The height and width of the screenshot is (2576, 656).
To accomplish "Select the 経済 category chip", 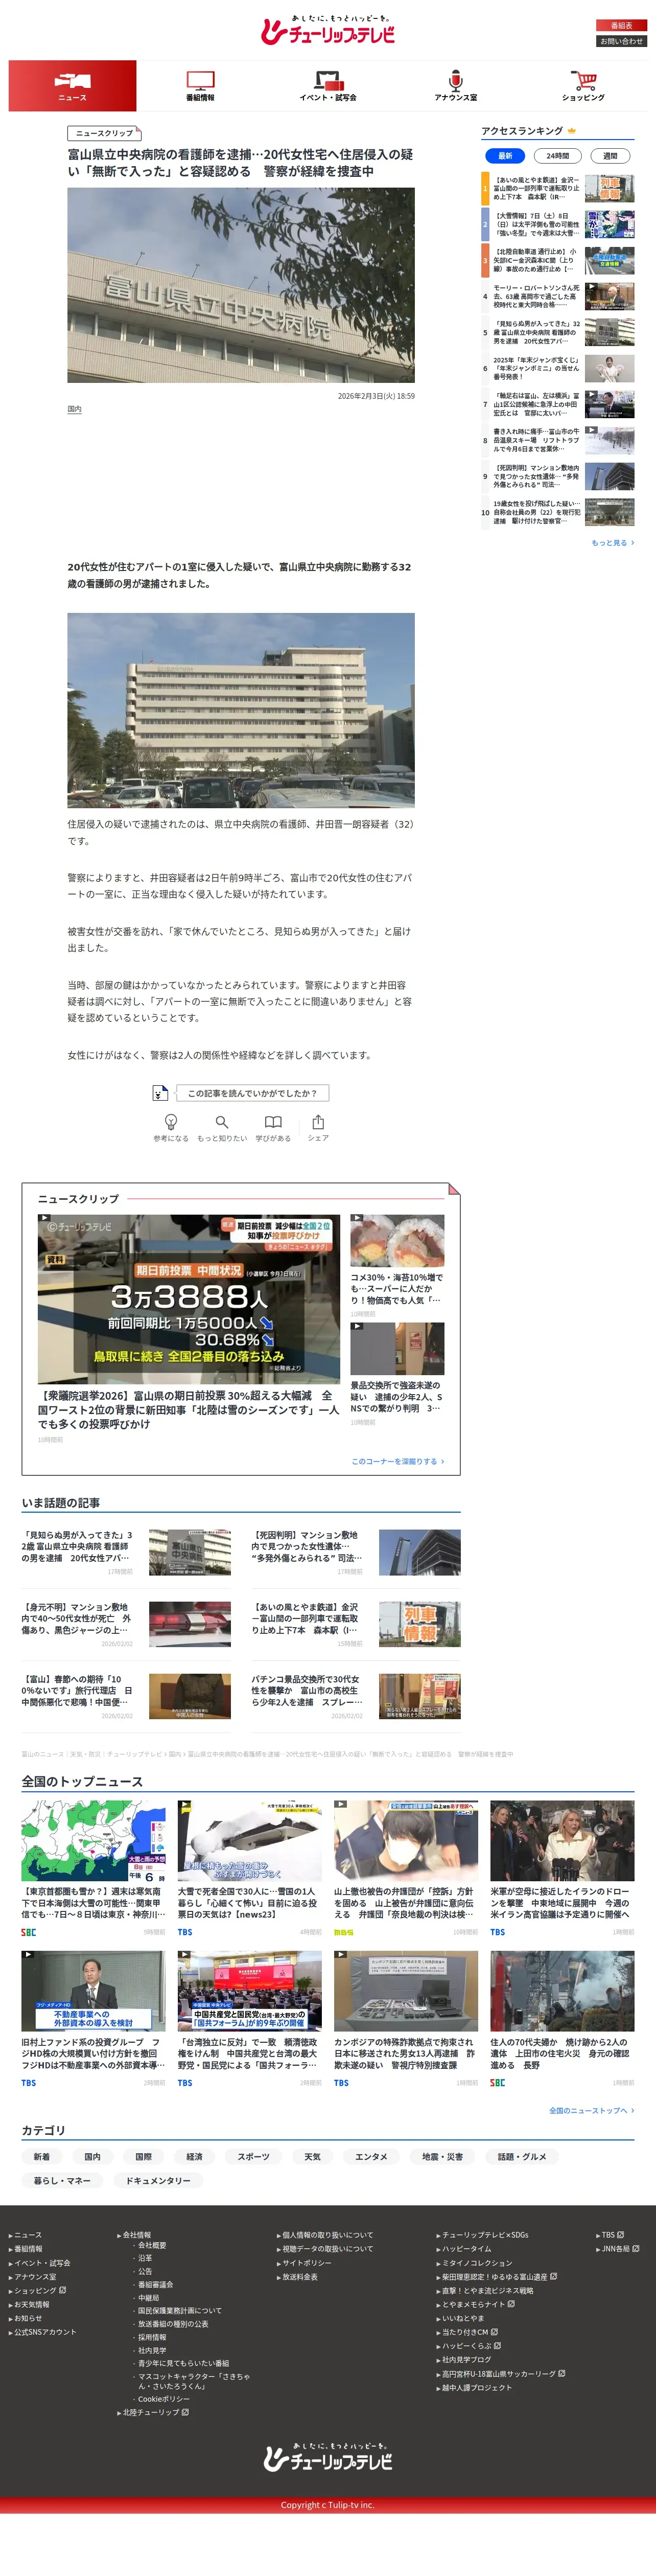I will point(195,2156).
